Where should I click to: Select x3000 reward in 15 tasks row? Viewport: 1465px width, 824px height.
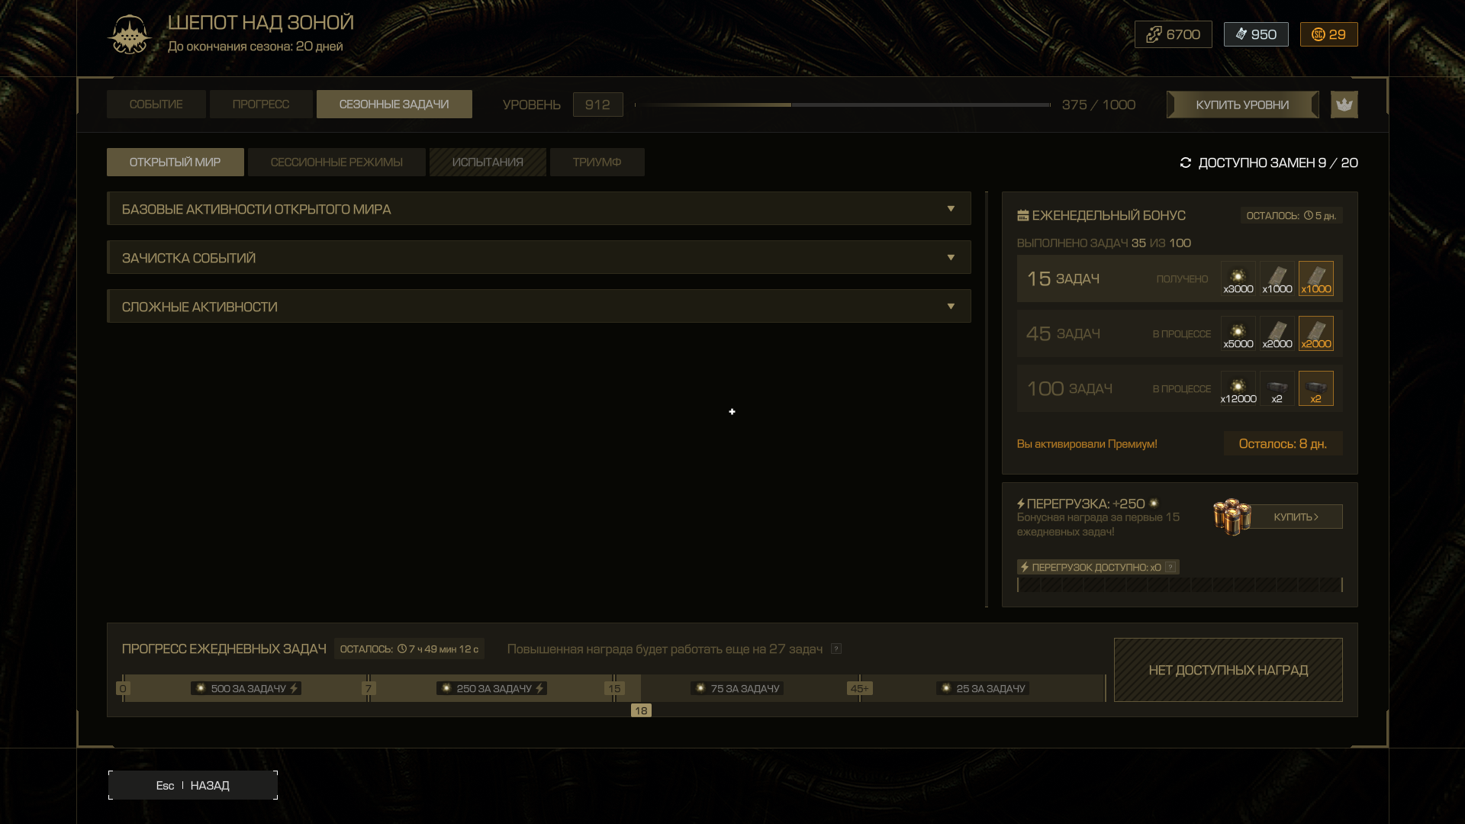[1238, 278]
